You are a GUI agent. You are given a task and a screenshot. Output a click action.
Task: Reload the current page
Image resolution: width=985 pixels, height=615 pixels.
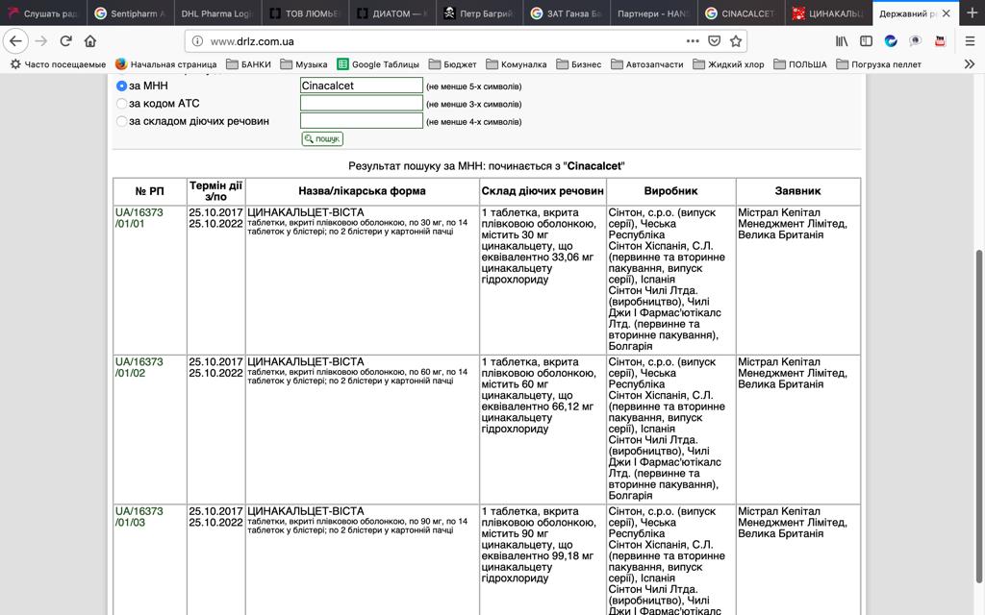pos(66,41)
